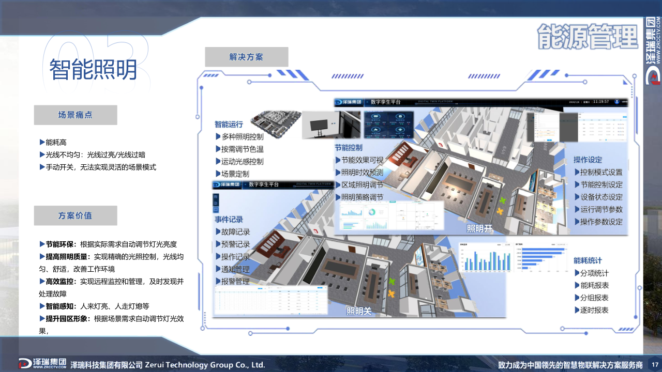662x372 pixels.
Task: Select 多种照明控制 under 智能运行
Action: click(242, 137)
